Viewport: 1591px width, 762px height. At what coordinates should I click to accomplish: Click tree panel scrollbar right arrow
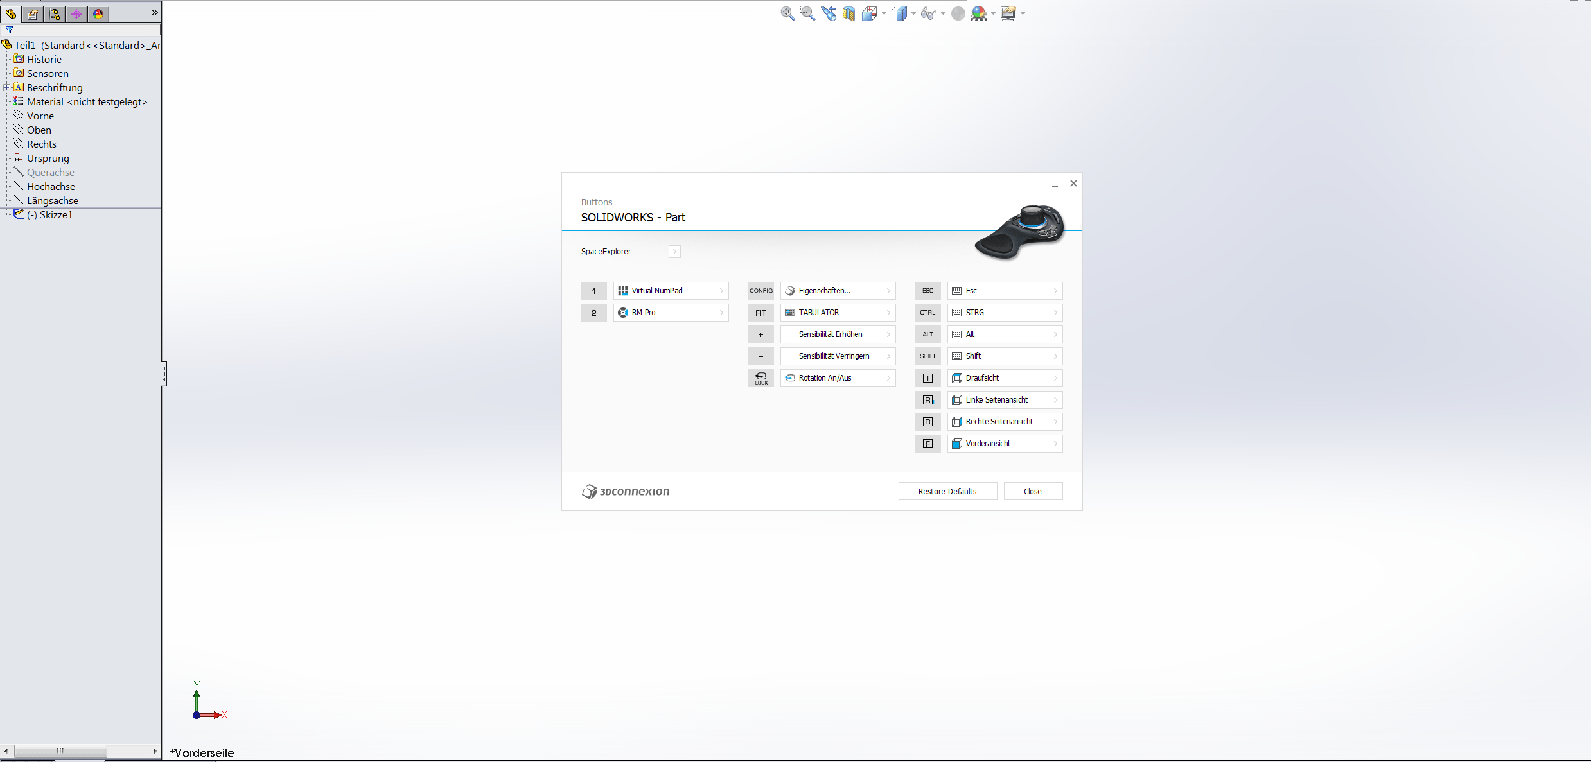[155, 750]
